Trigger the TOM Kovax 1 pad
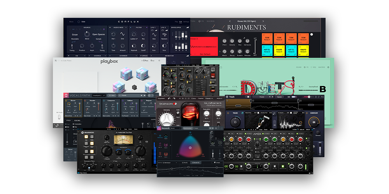Viewport: 389px width, 194px height. 267,38
